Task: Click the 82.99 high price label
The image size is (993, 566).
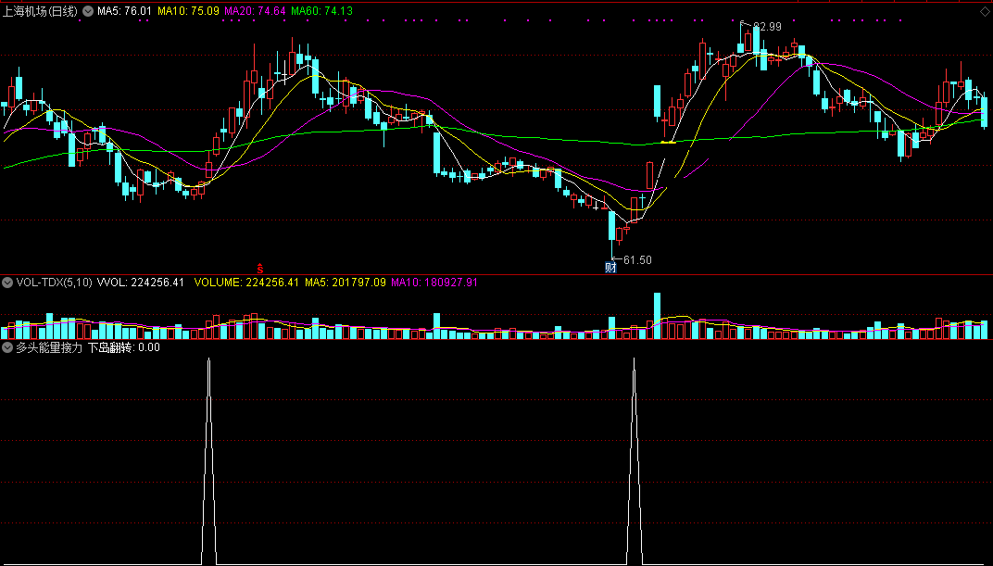Action: [767, 27]
